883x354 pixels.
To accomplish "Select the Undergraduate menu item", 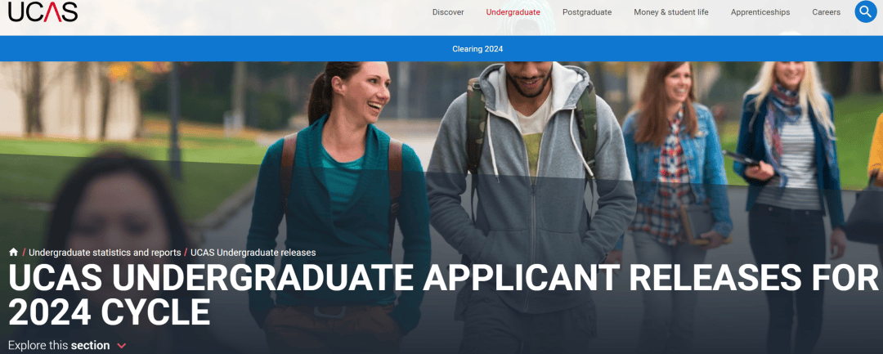I will pyautogui.click(x=513, y=11).
